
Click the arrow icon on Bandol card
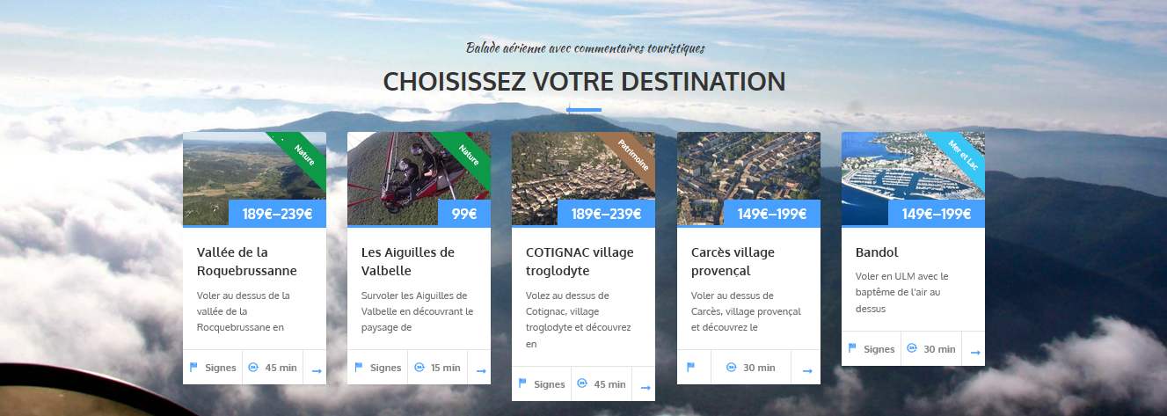(975, 353)
